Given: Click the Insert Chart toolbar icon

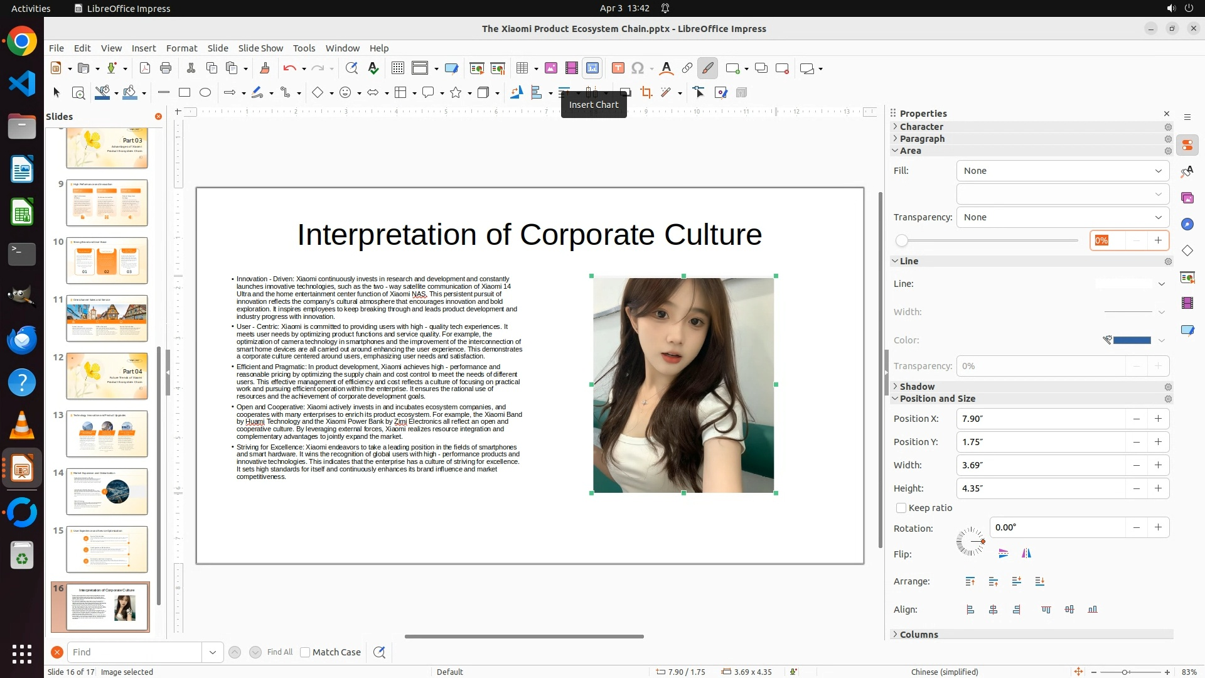Looking at the screenshot, I should pyautogui.click(x=592, y=68).
